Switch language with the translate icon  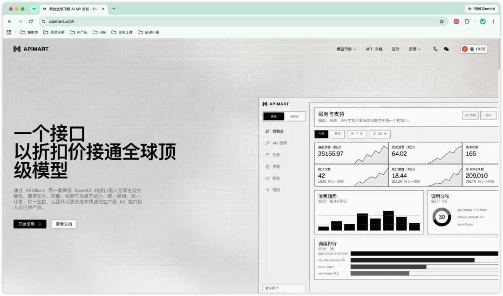tap(435, 49)
